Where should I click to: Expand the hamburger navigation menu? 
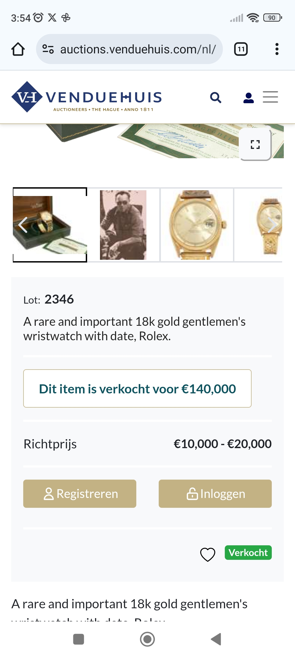pos(270,97)
